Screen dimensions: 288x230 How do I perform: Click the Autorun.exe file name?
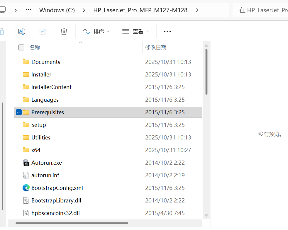click(x=47, y=163)
